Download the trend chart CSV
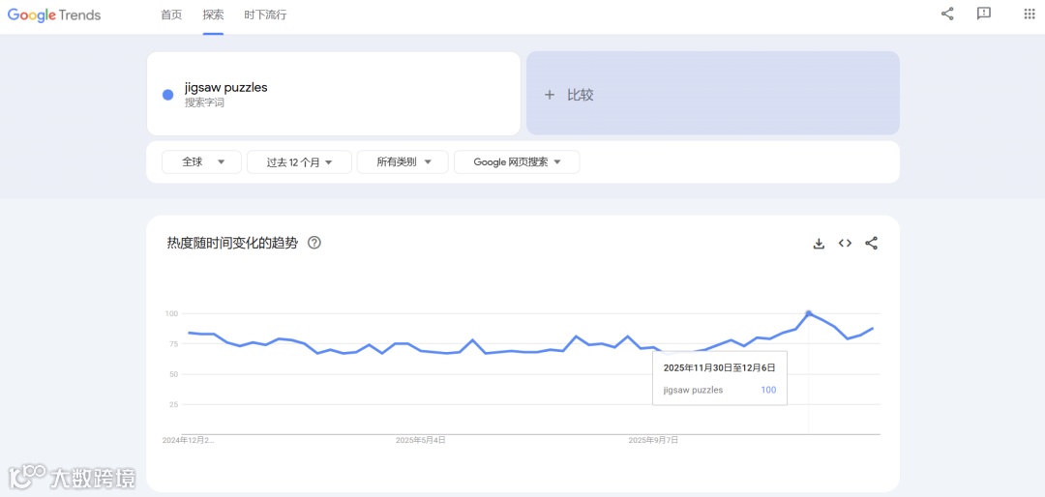 [820, 243]
